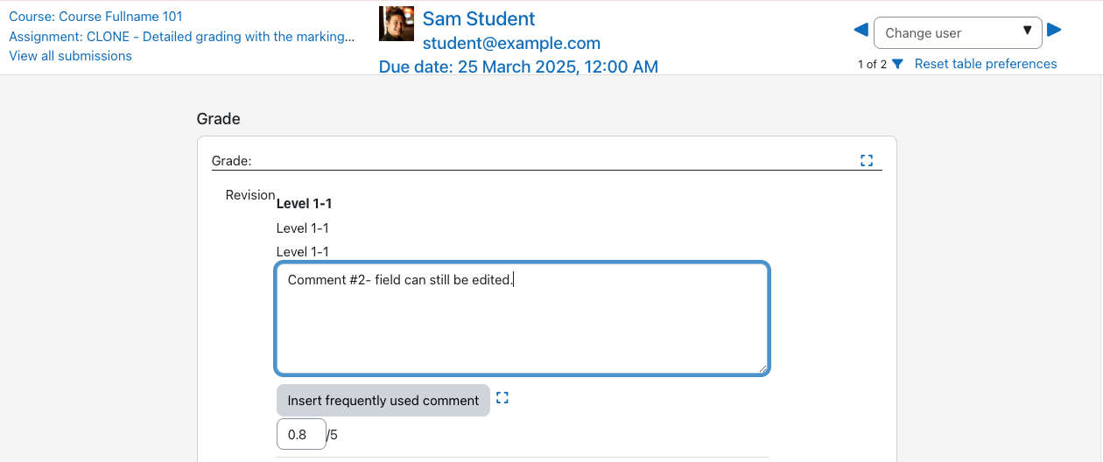Click the Due date 25 March 2025 text

pyautogui.click(x=518, y=66)
